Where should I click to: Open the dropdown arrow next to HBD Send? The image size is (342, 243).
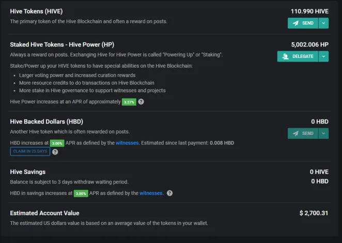(x=324, y=133)
